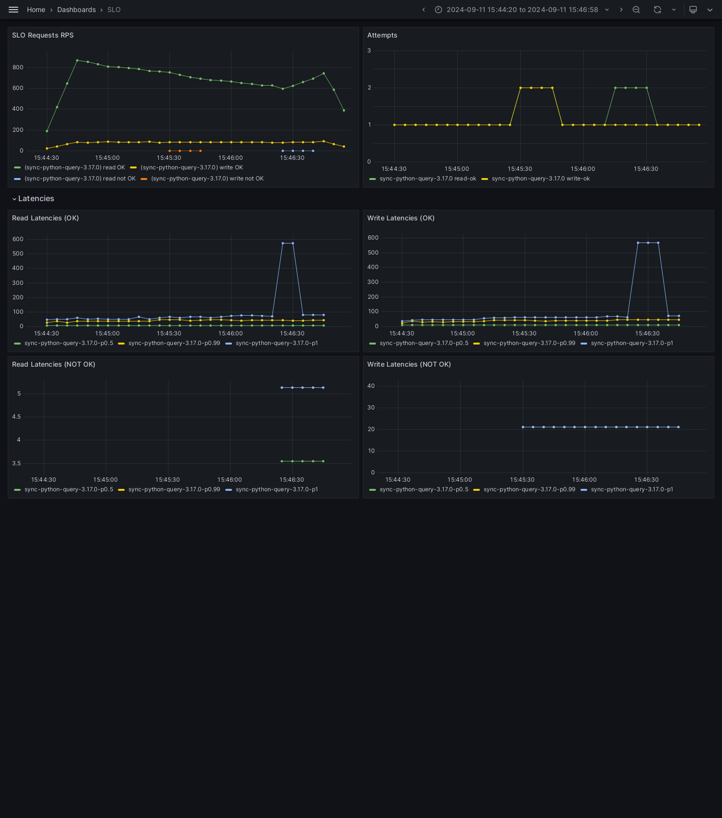Shift time range forward with right arrow
The height and width of the screenshot is (818, 722).
[621, 10]
